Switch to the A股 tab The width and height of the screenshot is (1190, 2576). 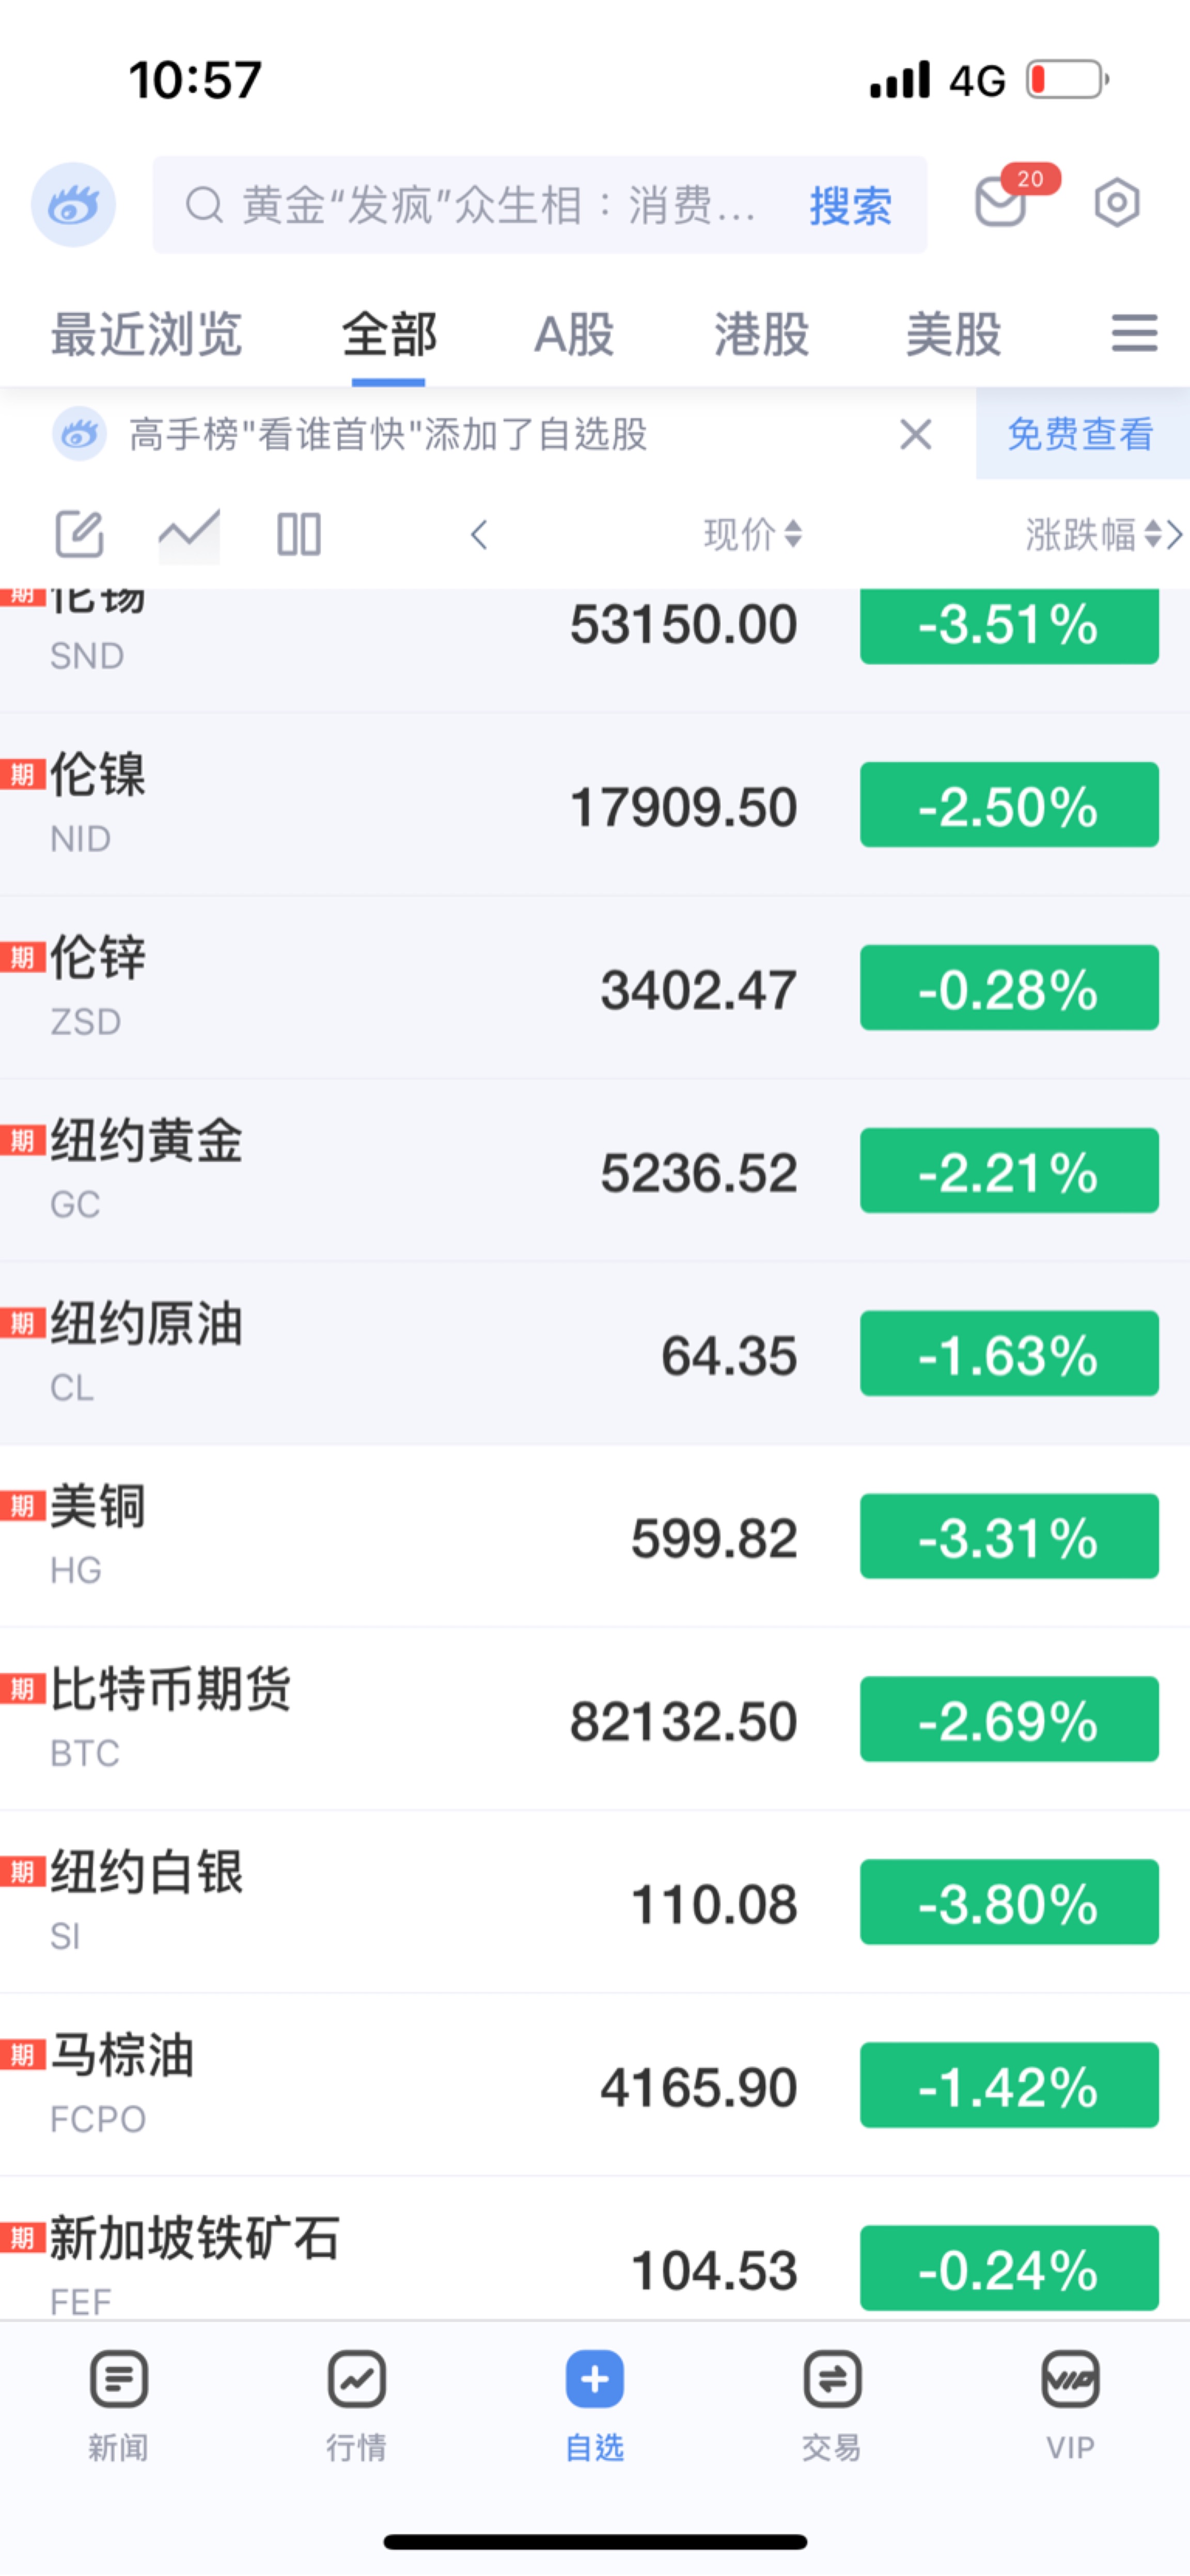574,334
